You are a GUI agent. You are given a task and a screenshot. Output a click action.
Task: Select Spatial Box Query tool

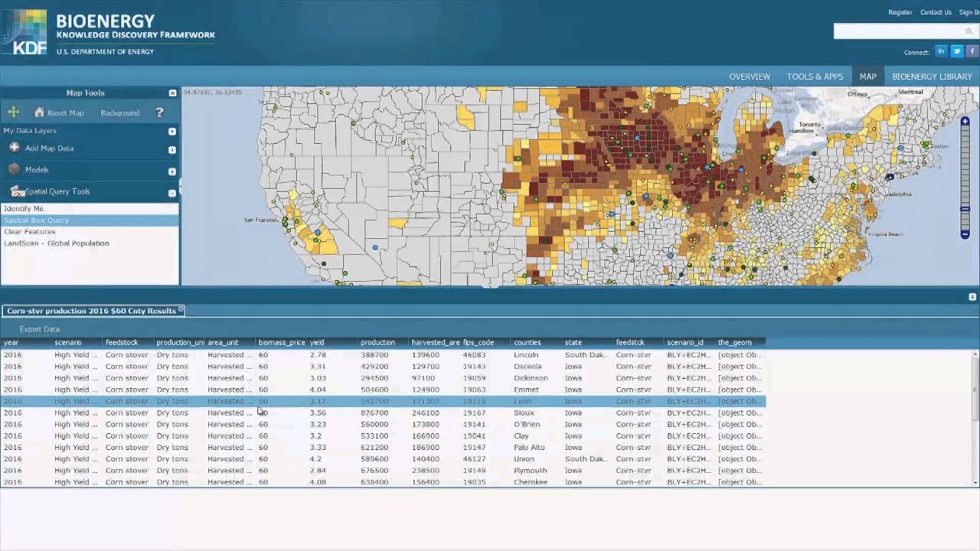(90, 220)
